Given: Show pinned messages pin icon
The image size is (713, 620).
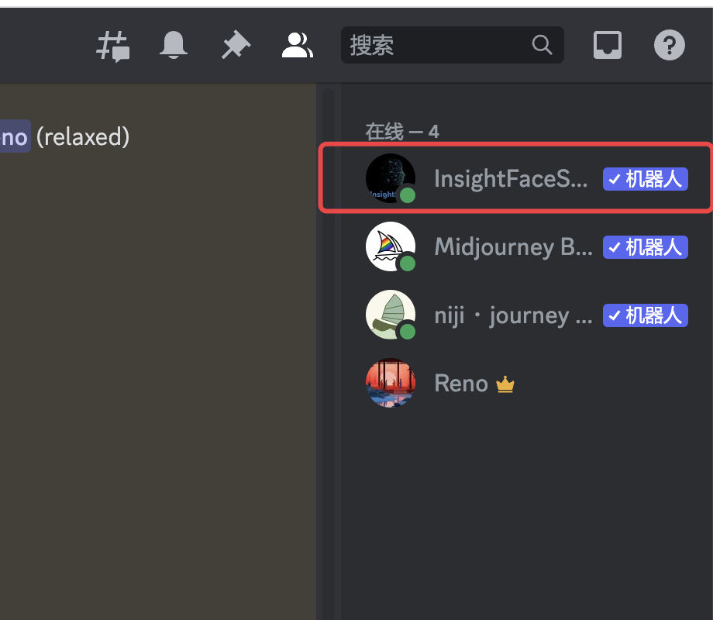Looking at the screenshot, I should [236, 45].
